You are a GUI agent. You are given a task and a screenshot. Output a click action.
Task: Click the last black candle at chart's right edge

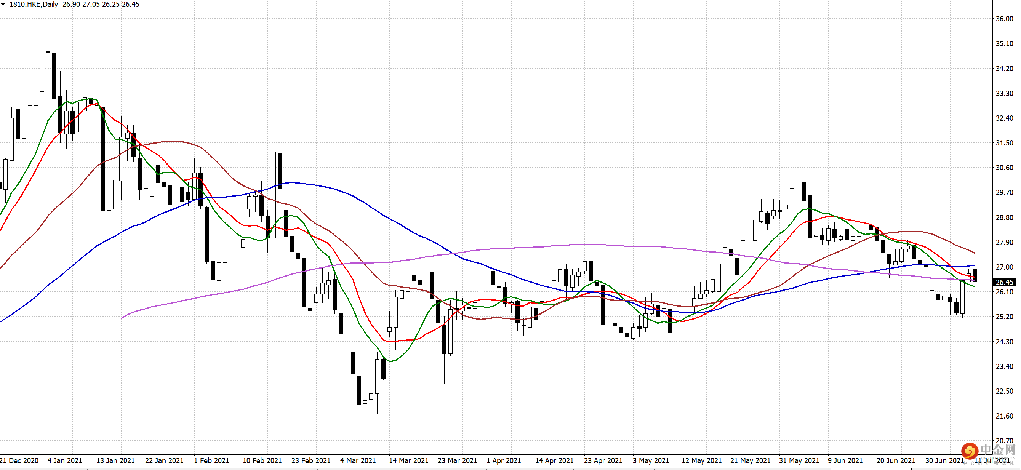click(975, 275)
